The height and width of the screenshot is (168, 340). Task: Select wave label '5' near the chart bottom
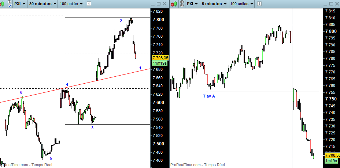51,158
